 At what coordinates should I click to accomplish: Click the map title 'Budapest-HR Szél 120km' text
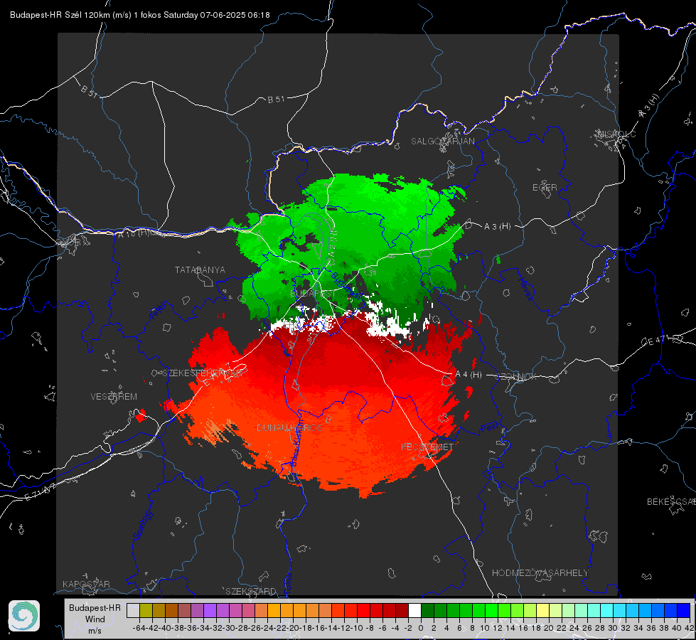tap(60, 15)
